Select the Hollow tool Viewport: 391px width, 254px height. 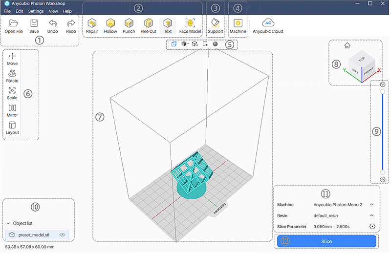click(x=110, y=26)
